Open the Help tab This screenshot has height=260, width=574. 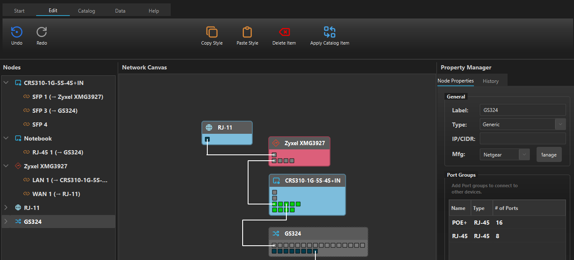pyautogui.click(x=154, y=11)
